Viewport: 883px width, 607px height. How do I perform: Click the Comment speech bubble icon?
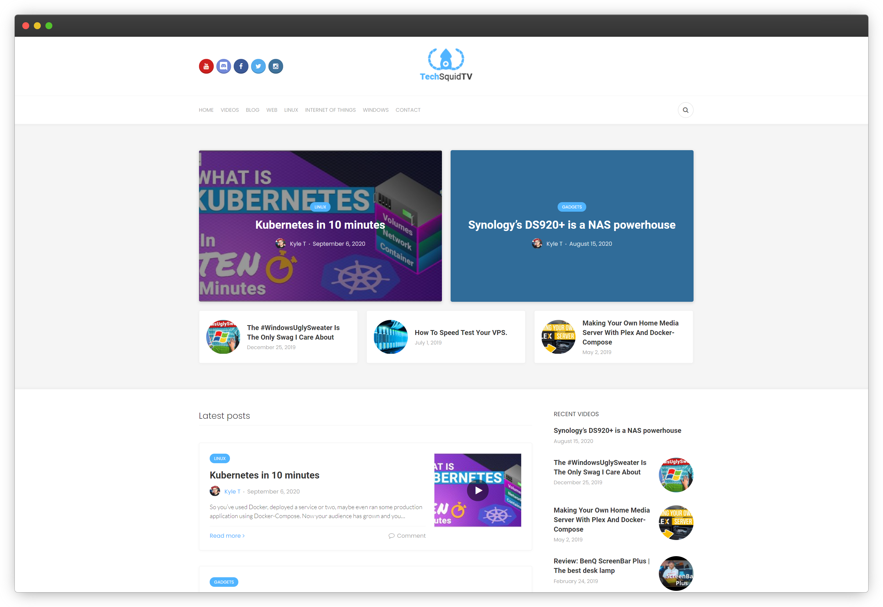coord(391,535)
